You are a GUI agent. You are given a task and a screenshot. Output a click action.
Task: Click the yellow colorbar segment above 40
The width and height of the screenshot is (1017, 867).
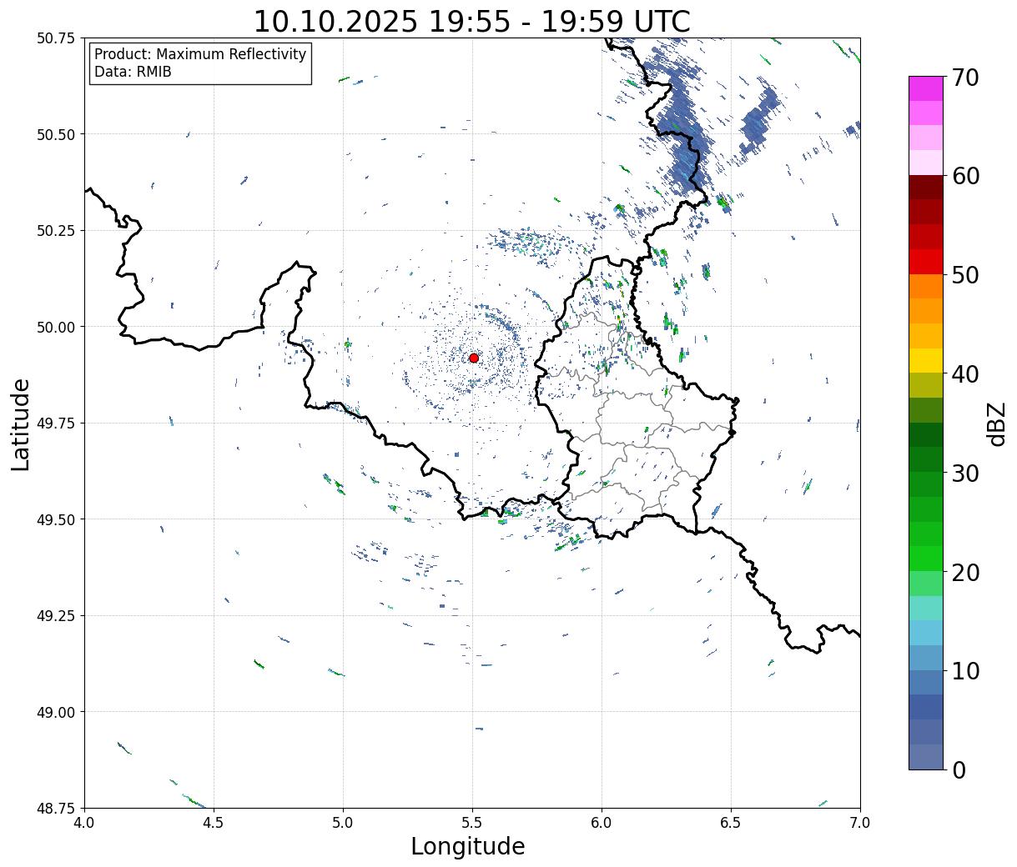[x=926, y=361]
